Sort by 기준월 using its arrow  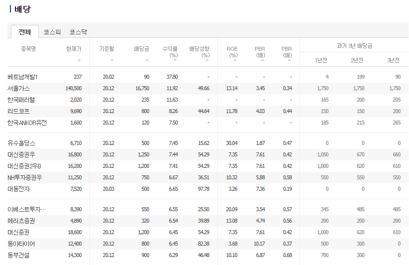click(112, 60)
